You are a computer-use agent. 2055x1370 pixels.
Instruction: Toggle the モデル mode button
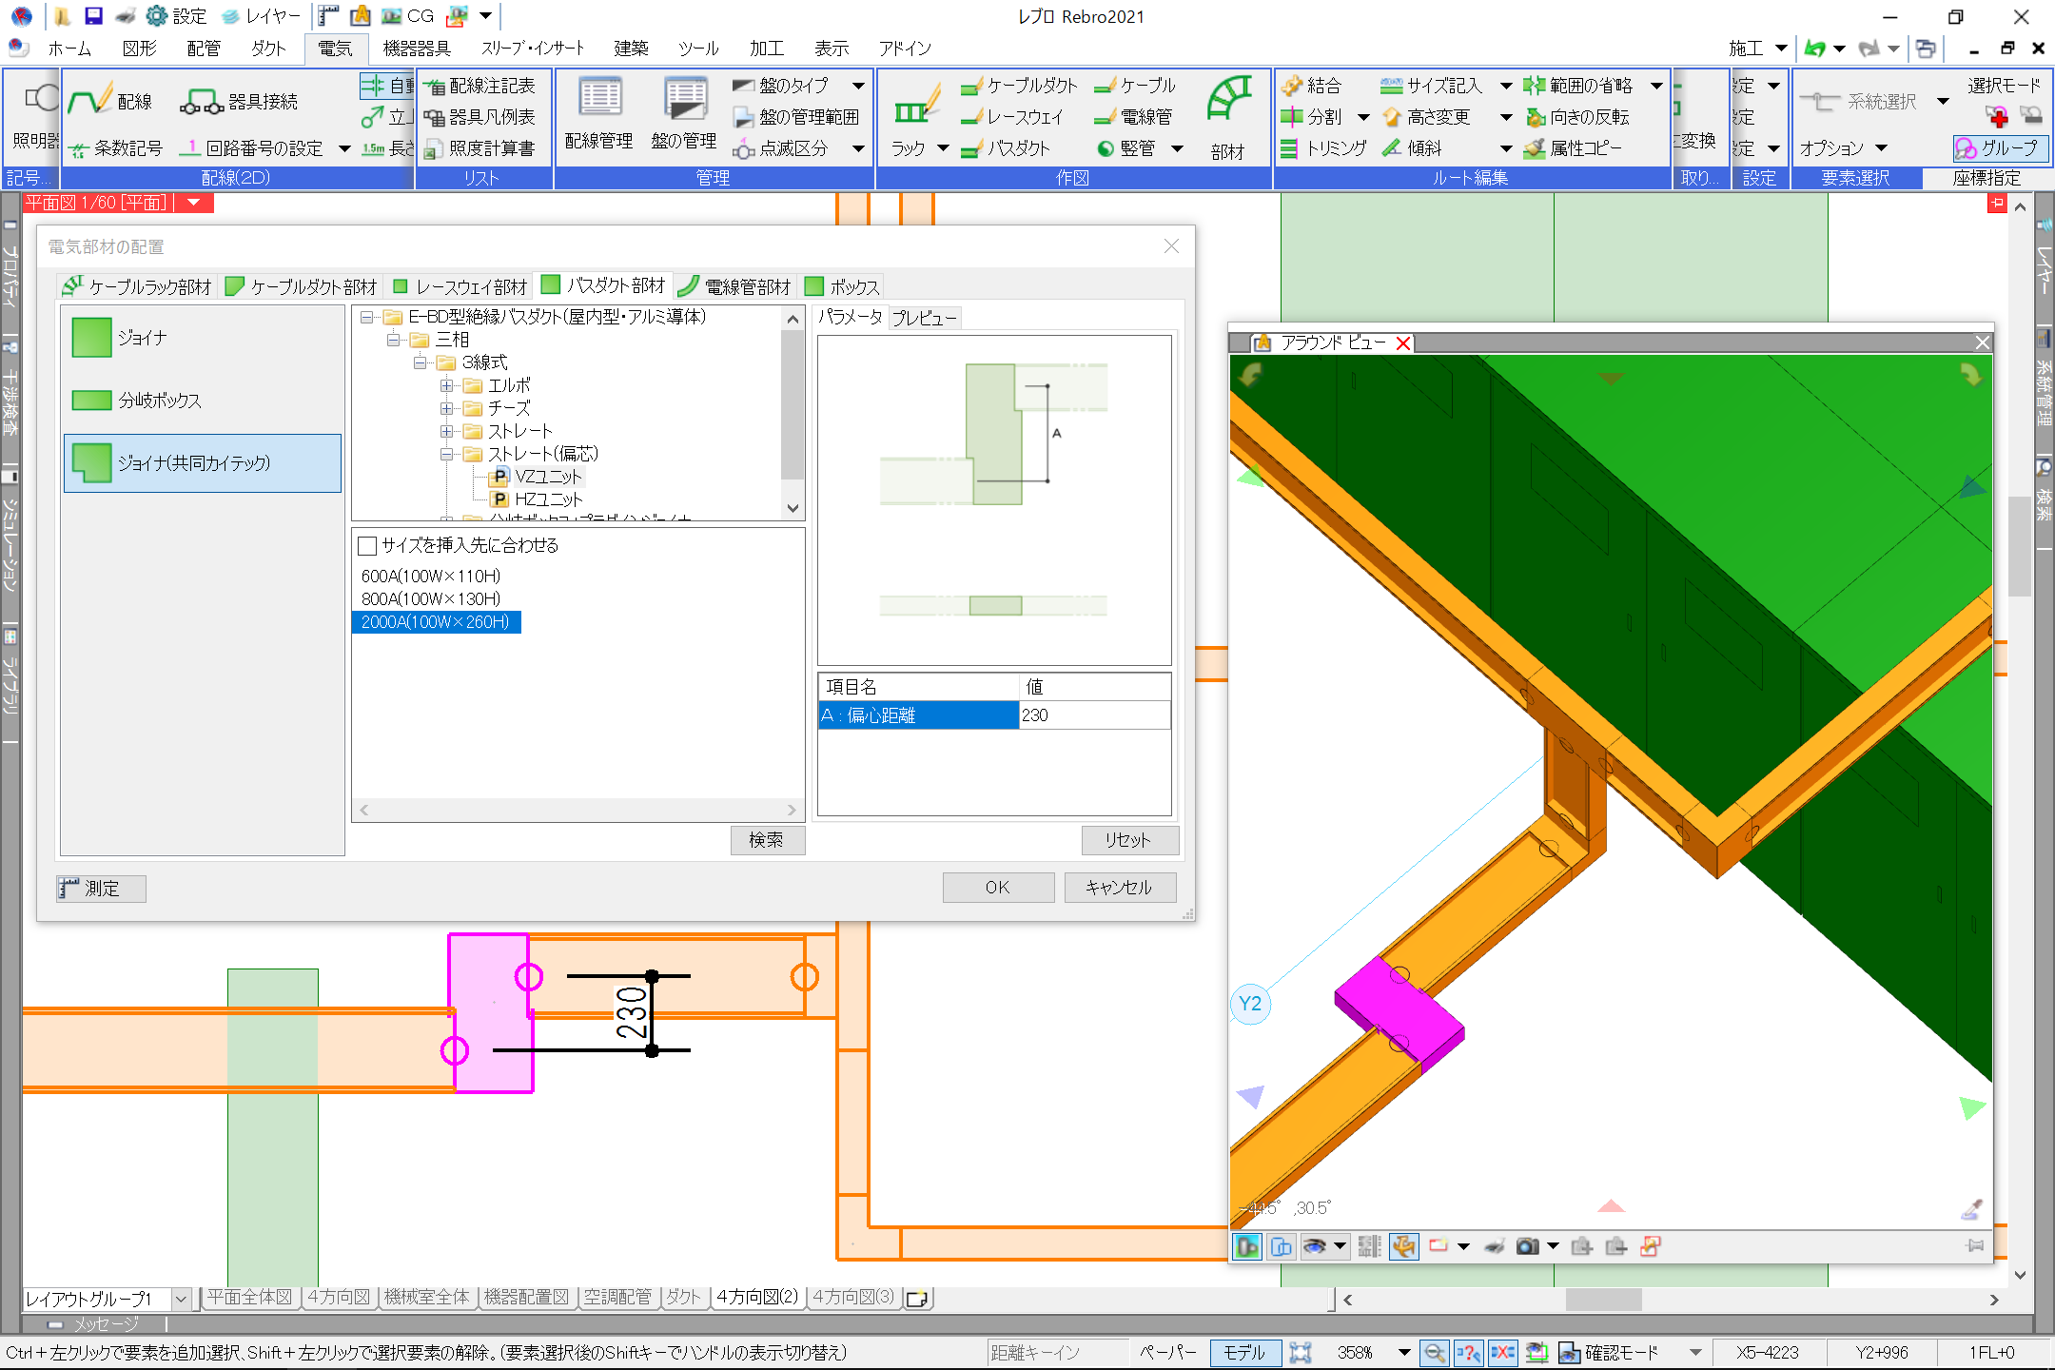[1243, 1352]
